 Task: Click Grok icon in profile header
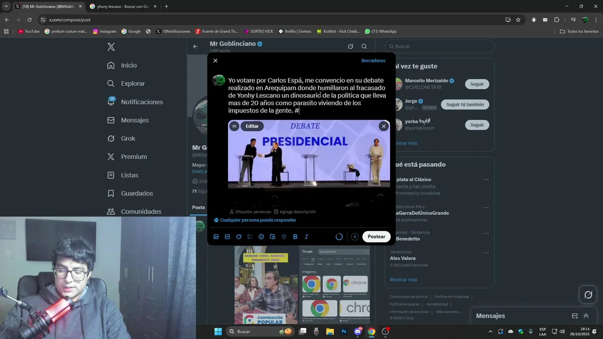coord(350,47)
